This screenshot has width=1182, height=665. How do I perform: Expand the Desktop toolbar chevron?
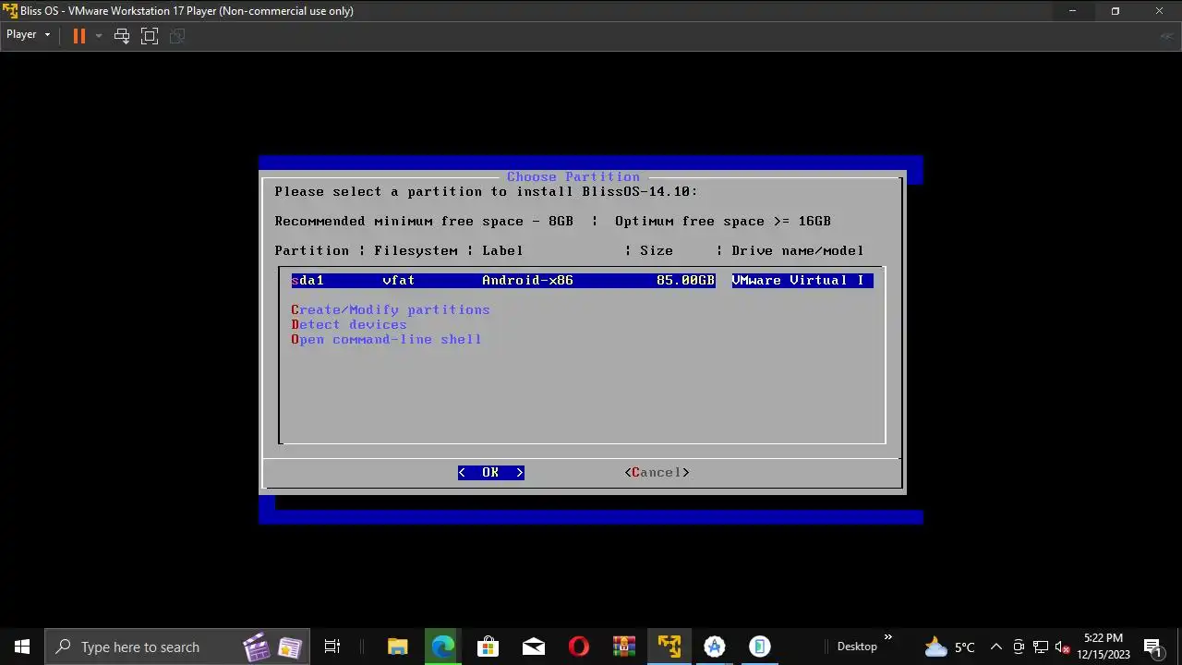[888, 637]
